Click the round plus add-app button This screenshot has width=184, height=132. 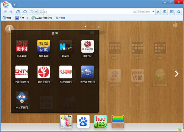click(10, 29)
